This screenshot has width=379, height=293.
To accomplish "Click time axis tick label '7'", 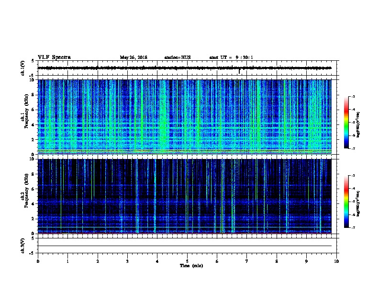I will [247, 261].
